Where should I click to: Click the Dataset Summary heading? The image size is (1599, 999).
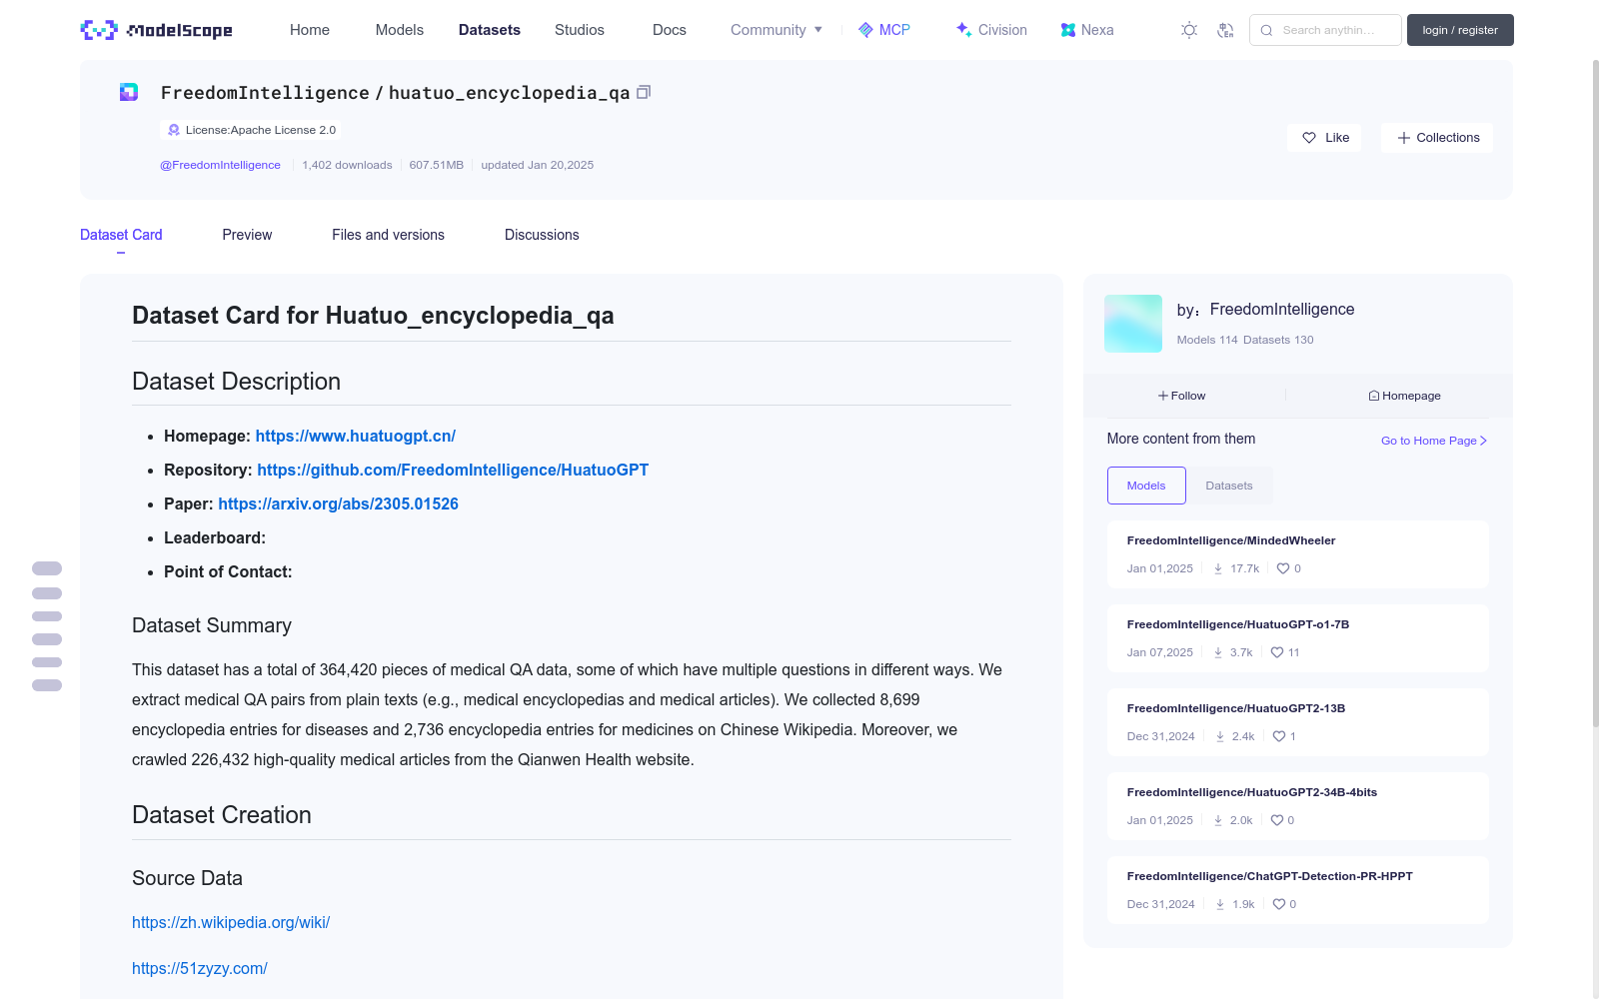tap(212, 625)
